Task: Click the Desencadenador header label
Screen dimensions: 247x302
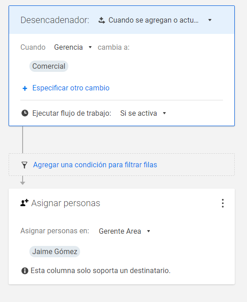Action: [x=55, y=20]
